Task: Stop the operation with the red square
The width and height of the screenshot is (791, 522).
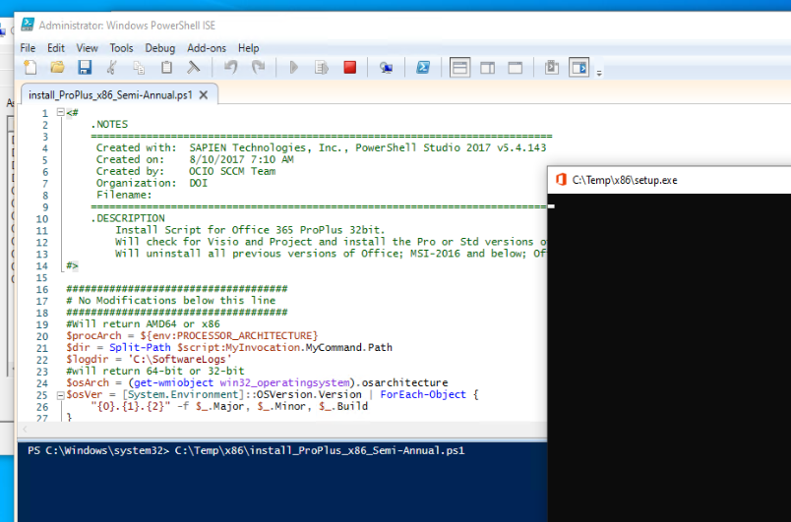Action: click(x=349, y=67)
